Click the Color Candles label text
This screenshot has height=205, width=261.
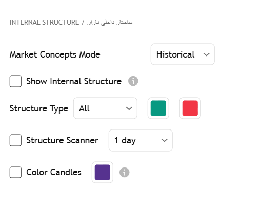[x=54, y=172]
